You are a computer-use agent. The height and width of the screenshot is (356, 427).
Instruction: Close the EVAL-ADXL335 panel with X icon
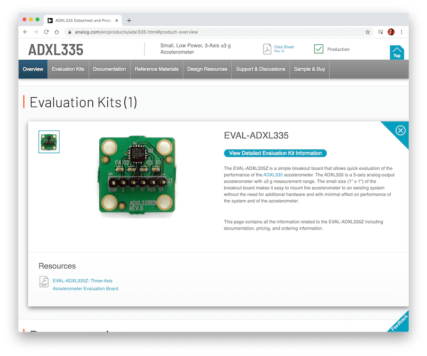401,130
